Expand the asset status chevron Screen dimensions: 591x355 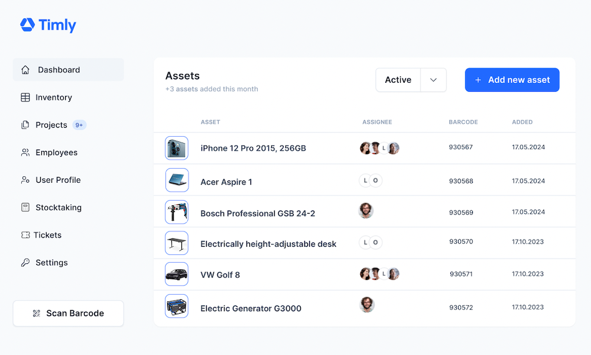pos(434,80)
